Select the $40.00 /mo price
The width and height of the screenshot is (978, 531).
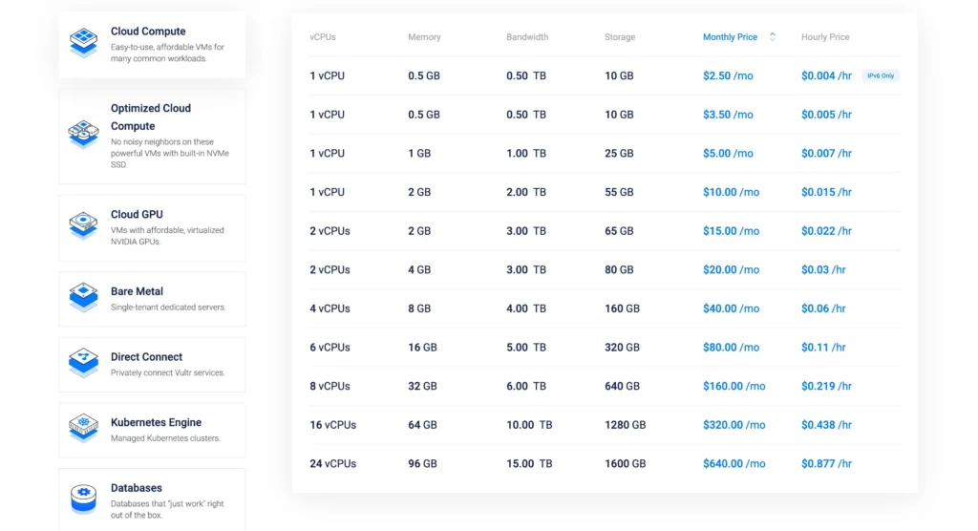[x=731, y=308]
